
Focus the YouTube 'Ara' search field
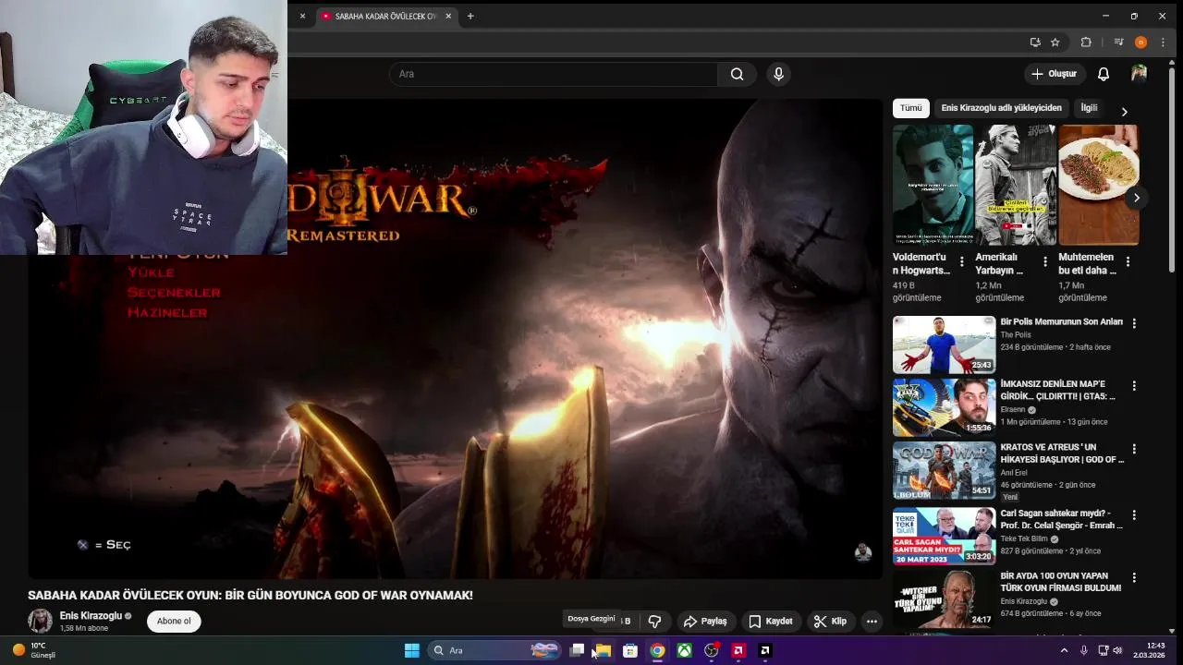[554, 74]
